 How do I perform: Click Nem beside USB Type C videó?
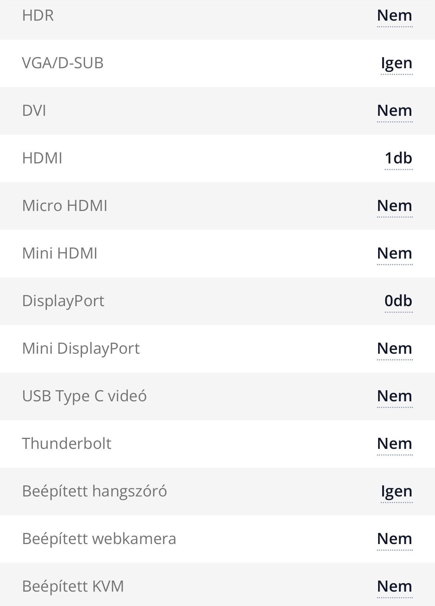pos(394,397)
